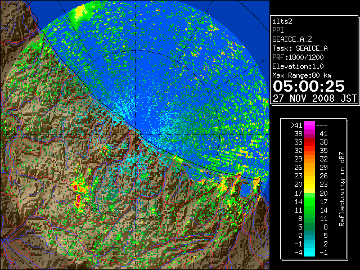The height and width of the screenshot is (270, 360).
Task: Select the date '27 NOV 2008 JST'
Action: click(x=314, y=98)
